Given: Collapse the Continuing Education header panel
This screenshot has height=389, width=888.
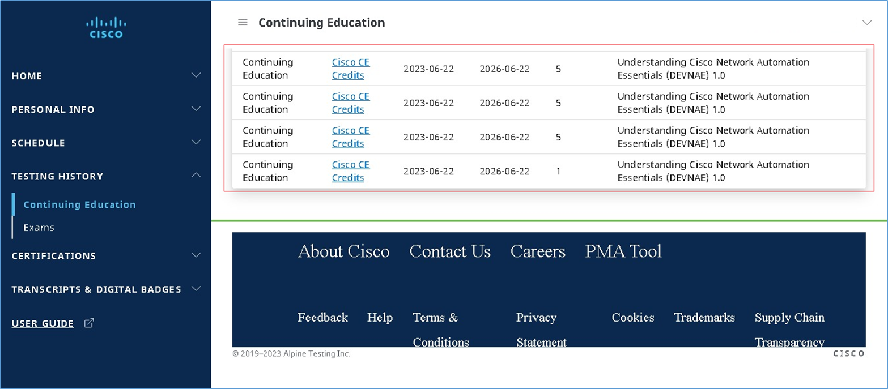Looking at the screenshot, I should tap(867, 22).
